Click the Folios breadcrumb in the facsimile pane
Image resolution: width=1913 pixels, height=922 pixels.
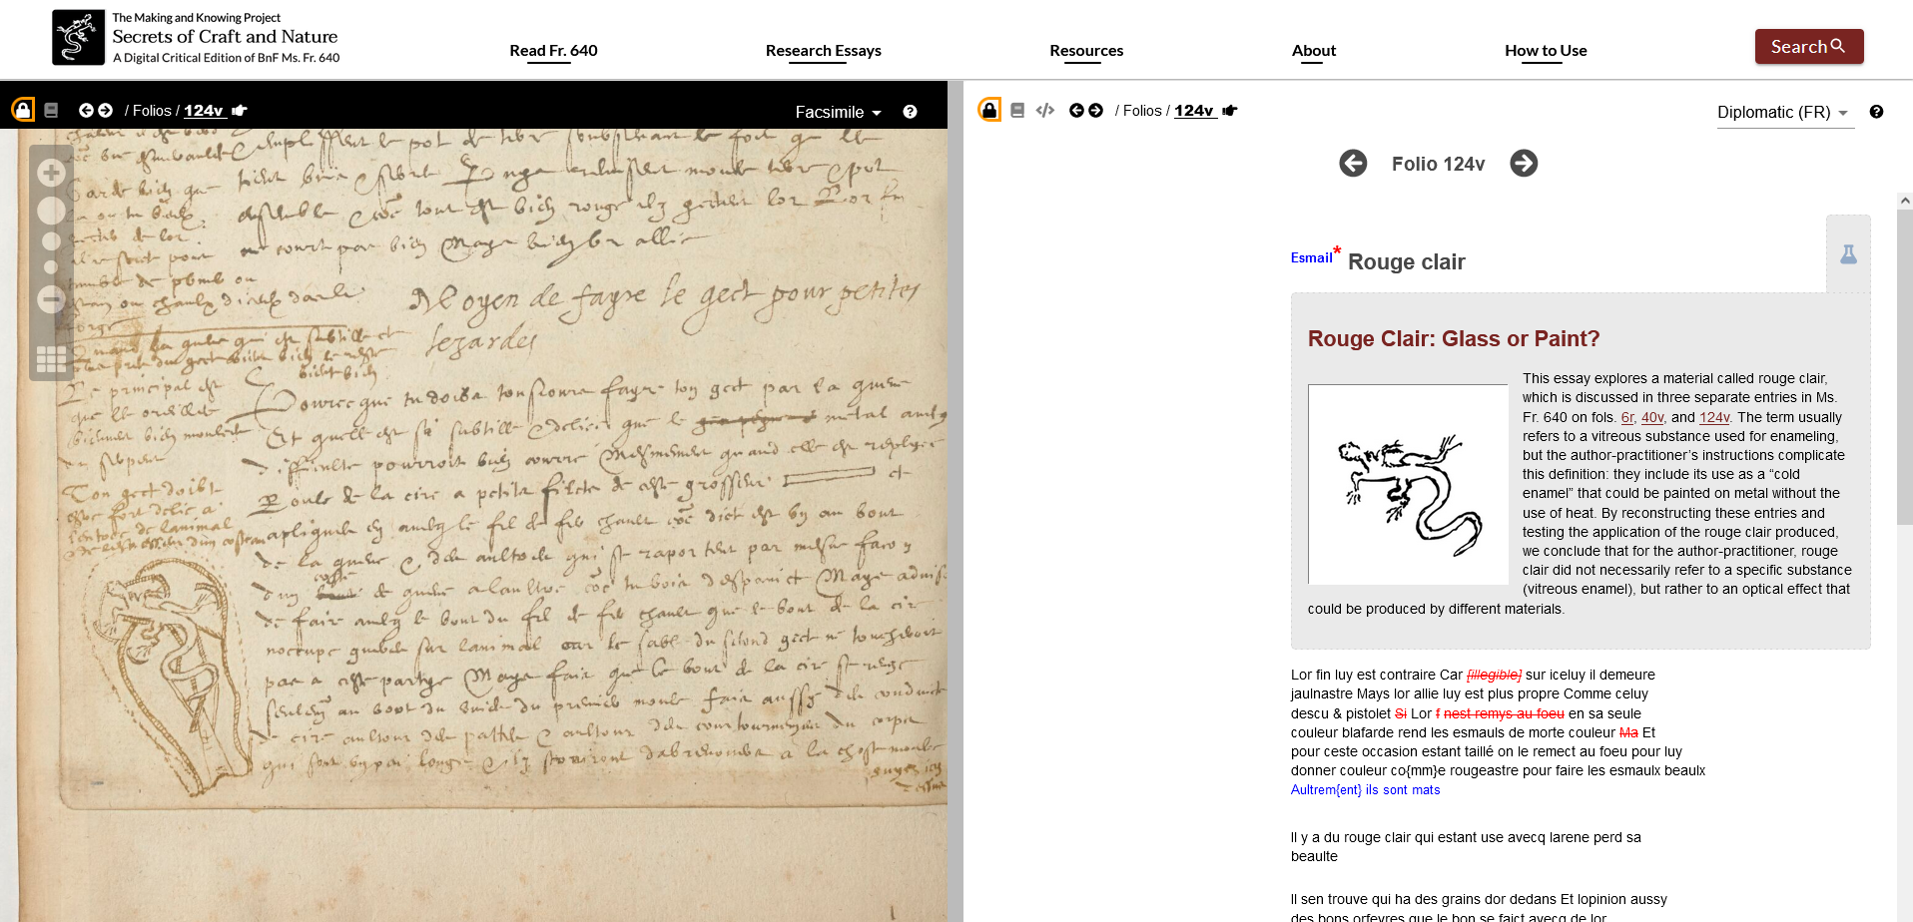point(152,111)
